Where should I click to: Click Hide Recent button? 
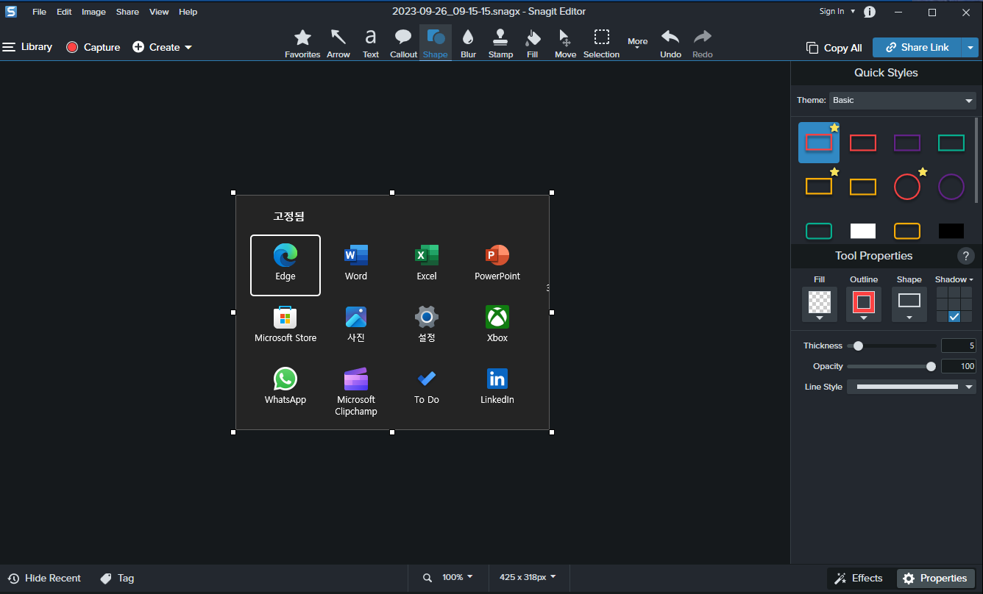[44, 579]
